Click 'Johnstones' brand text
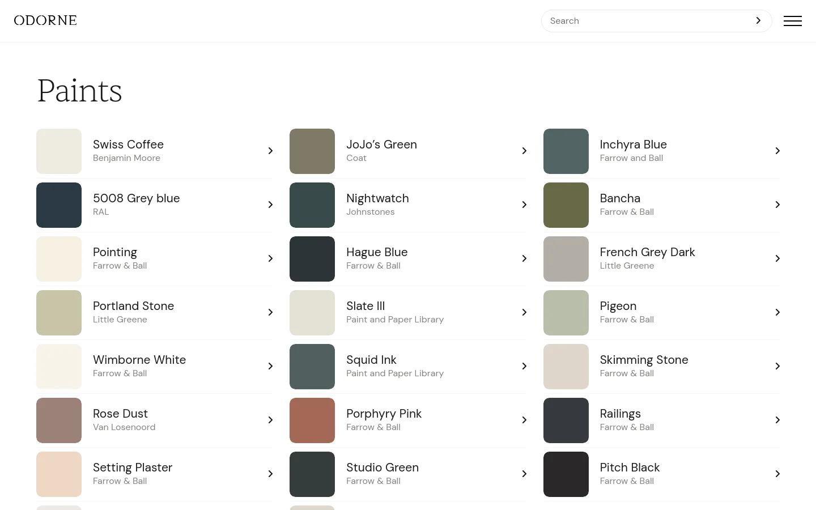 [371, 212]
